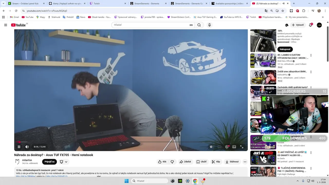The width and height of the screenshot is (329, 185).
Task: Toggle the autoplay switch in player
Action: (x=211, y=147)
